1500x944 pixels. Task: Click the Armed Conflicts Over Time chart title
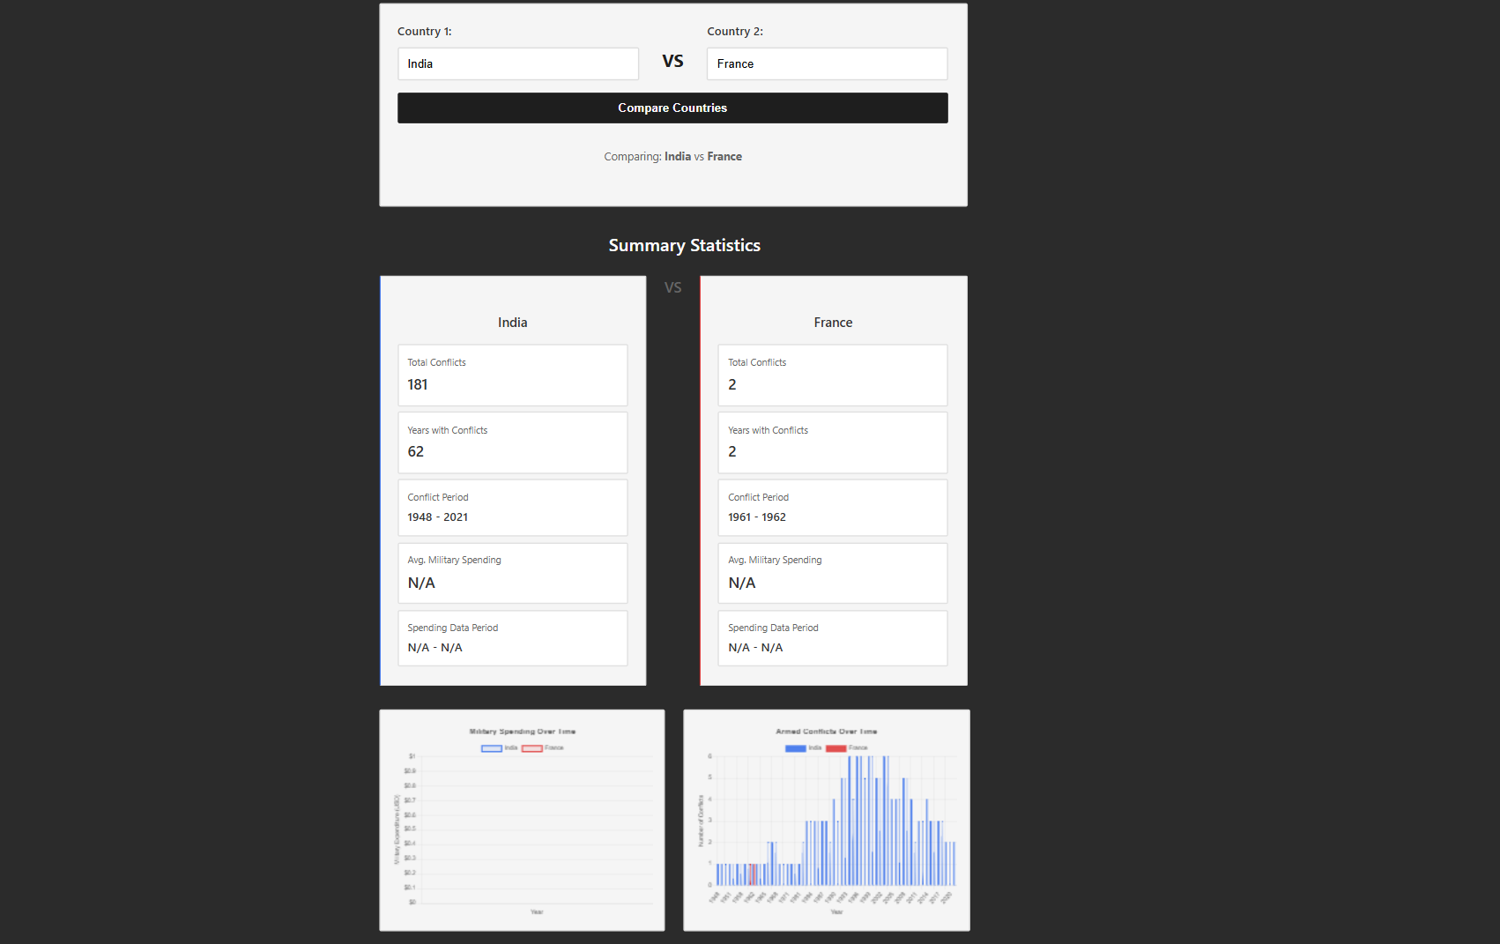point(826,732)
